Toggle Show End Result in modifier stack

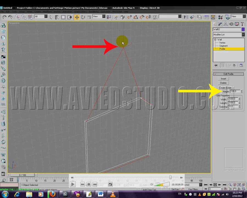click(223, 65)
